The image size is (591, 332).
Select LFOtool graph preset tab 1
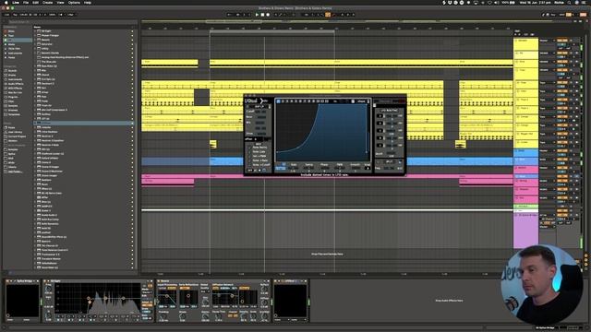278,101
